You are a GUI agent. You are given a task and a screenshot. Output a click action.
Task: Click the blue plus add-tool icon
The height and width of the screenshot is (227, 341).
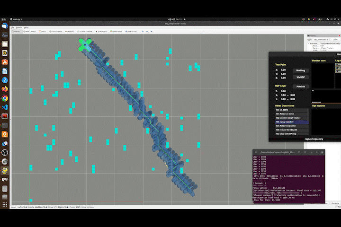(x=143, y=32)
